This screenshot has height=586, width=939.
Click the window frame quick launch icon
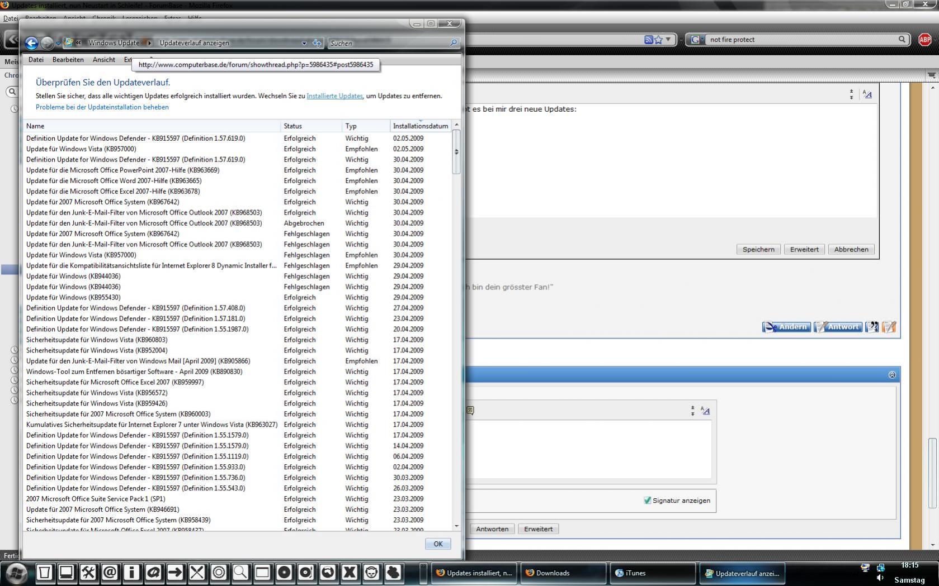pos(262,572)
